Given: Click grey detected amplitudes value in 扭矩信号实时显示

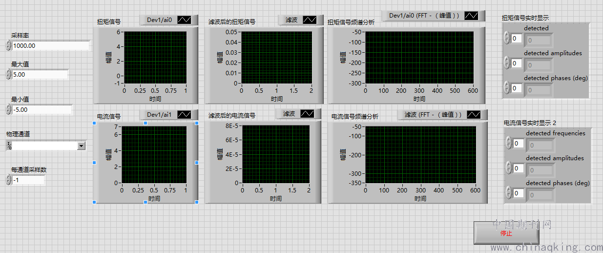Looking at the screenshot, I should [539, 64].
